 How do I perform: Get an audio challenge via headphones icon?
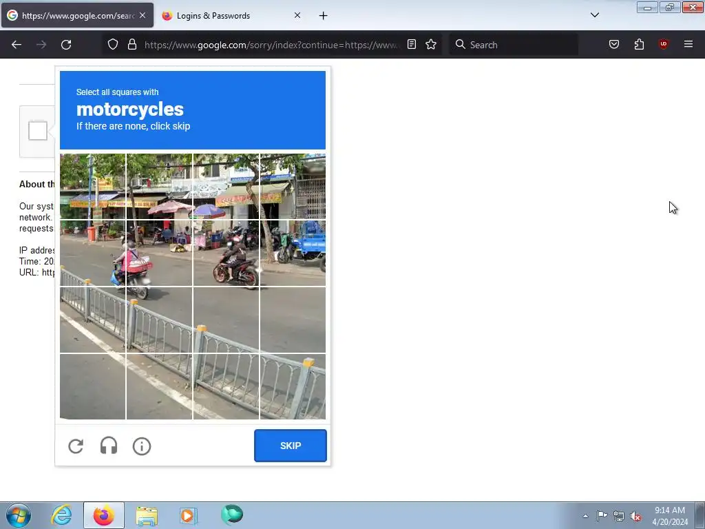pyautogui.click(x=108, y=446)
